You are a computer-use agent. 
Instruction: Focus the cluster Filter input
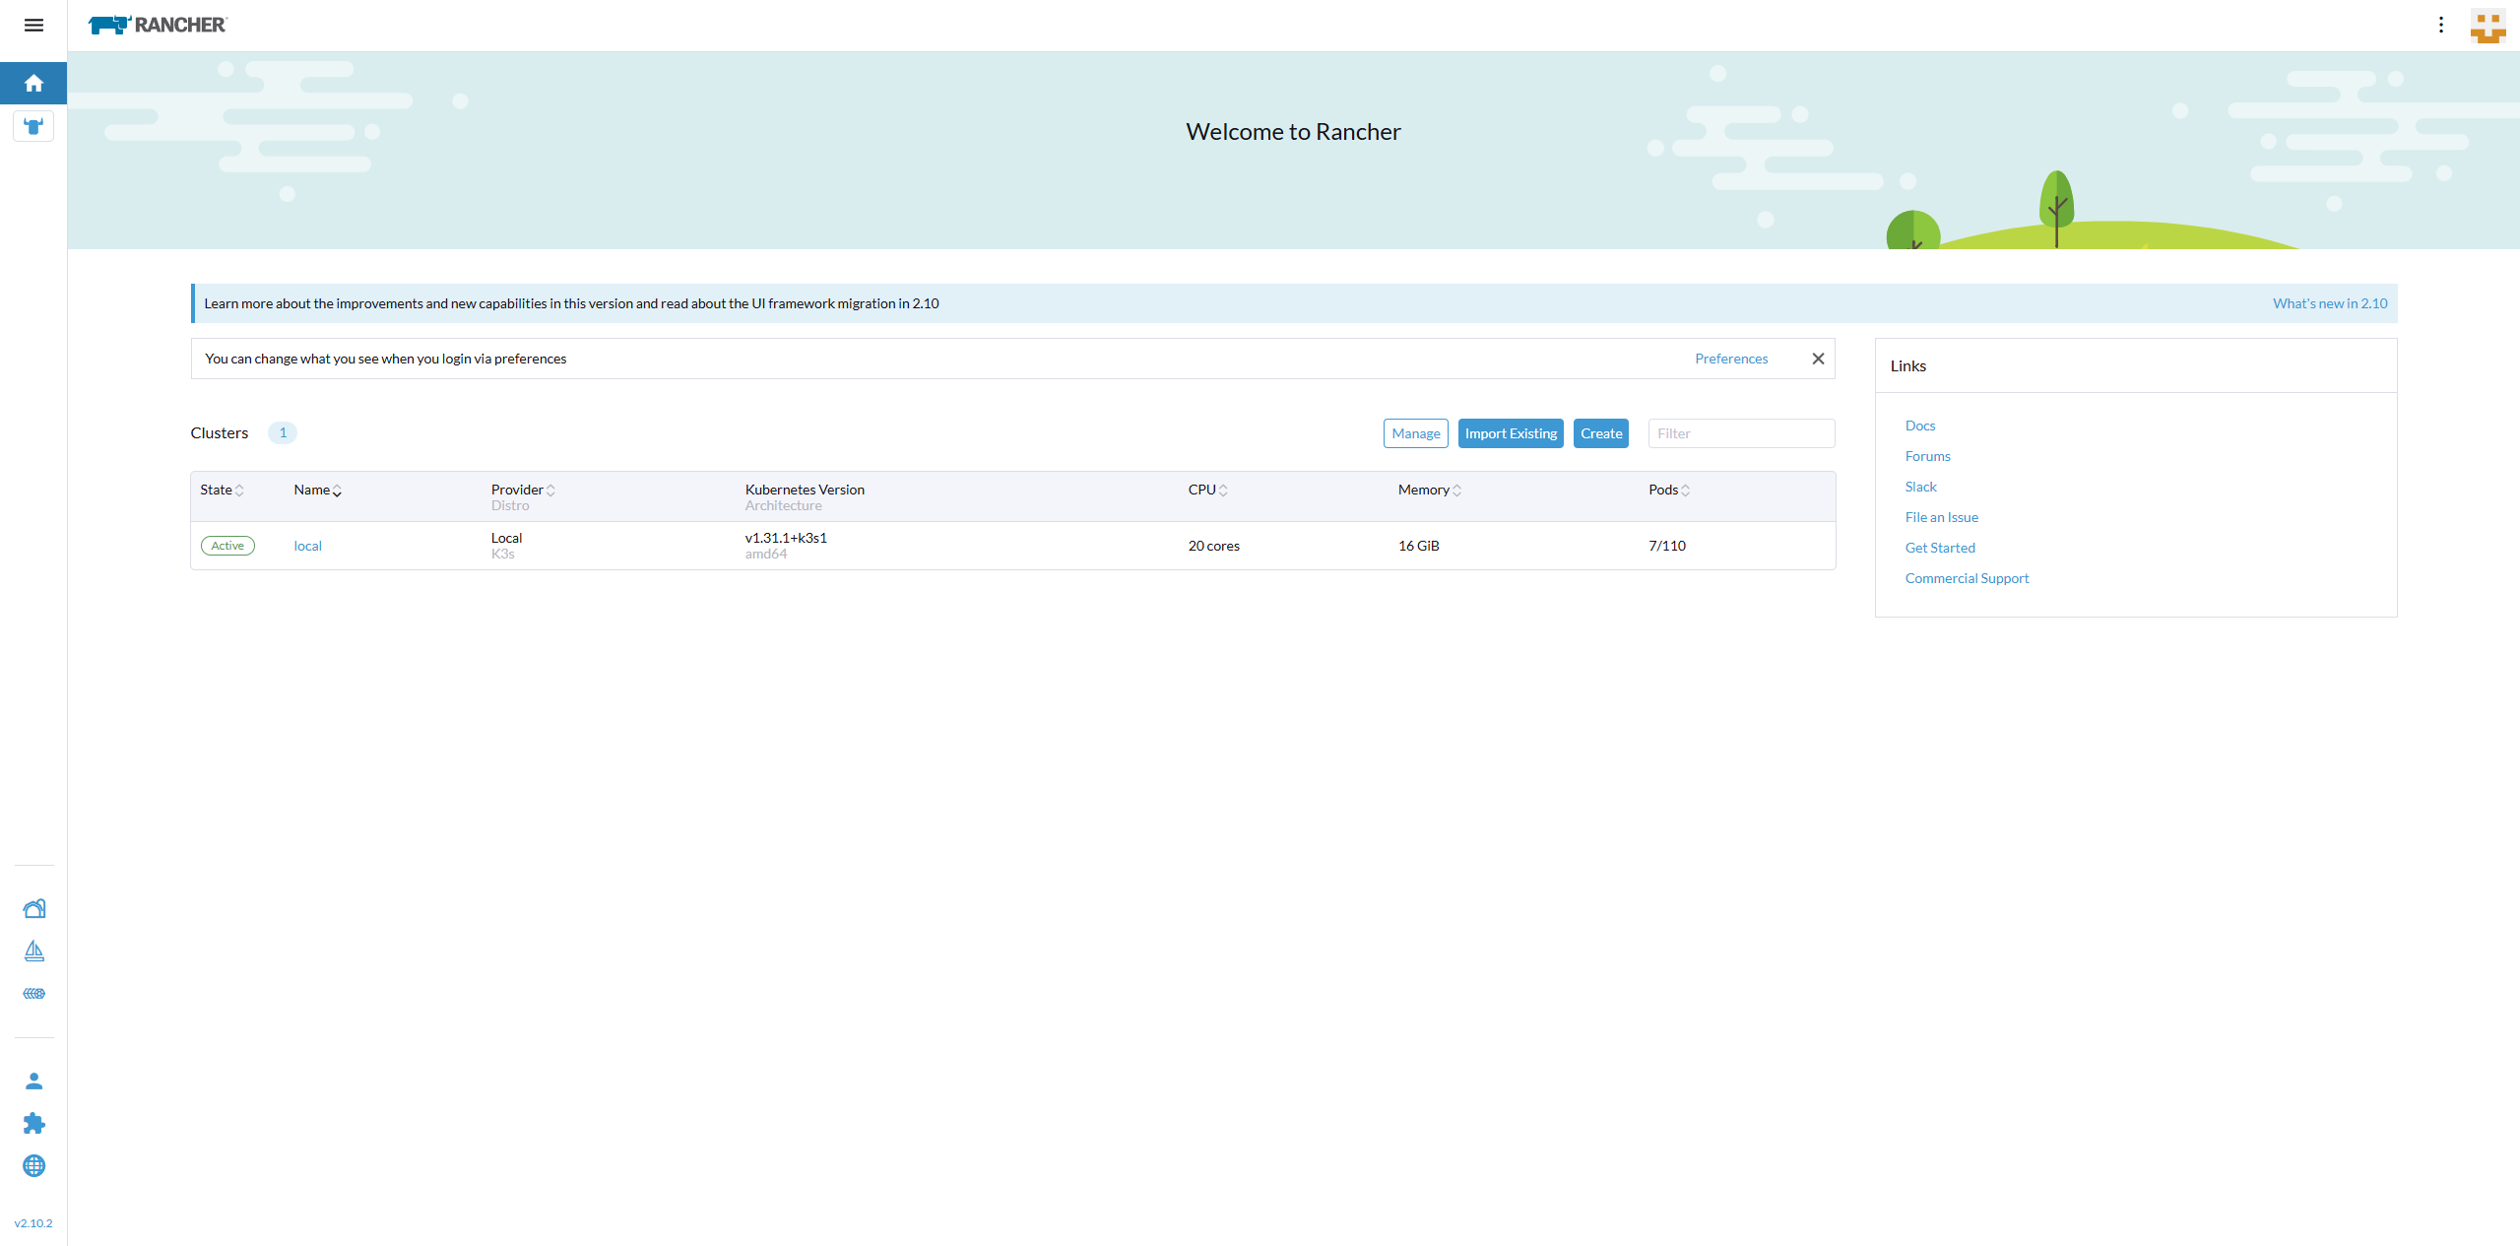[x=1741, y=433]
